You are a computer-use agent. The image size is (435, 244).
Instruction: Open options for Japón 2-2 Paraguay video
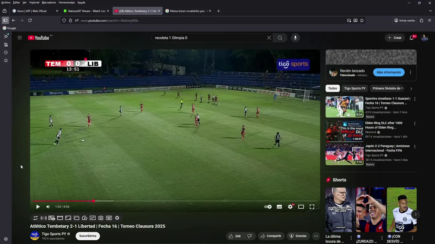(415, 146)
